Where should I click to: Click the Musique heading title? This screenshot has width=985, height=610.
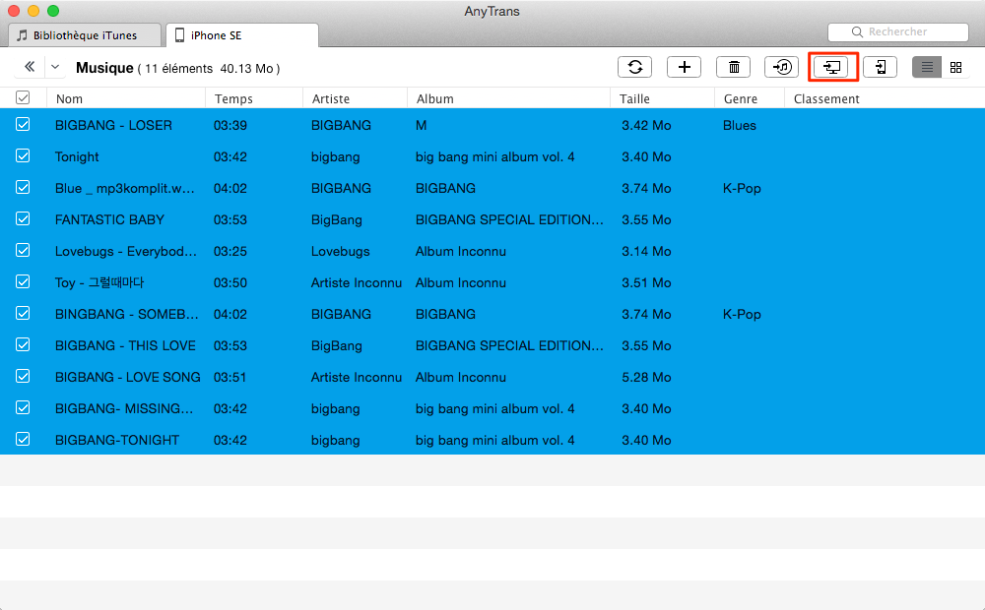tap(104, 68)
